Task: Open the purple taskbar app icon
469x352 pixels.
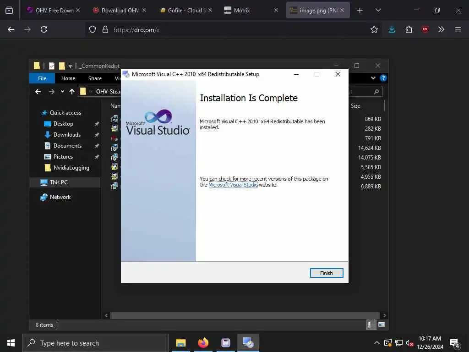Action: pyautogui.click(x=226, y=343)
